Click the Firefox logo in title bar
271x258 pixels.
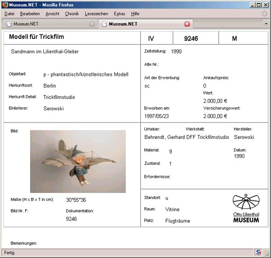5,4
